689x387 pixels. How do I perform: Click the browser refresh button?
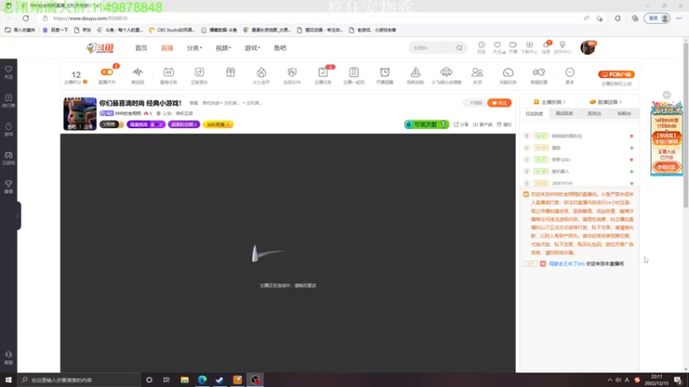pyautogui.click(x=26, y=18)
